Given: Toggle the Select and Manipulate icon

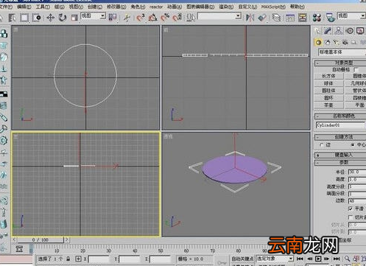Looking at the screenshot, I should point(127,18).
